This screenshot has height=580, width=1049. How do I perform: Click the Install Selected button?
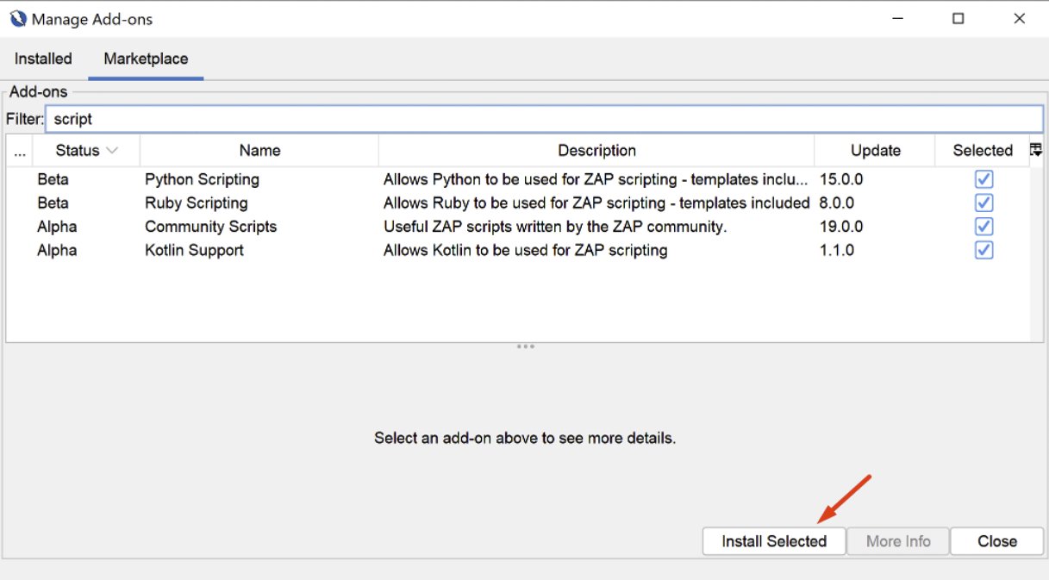click(773, 541)
